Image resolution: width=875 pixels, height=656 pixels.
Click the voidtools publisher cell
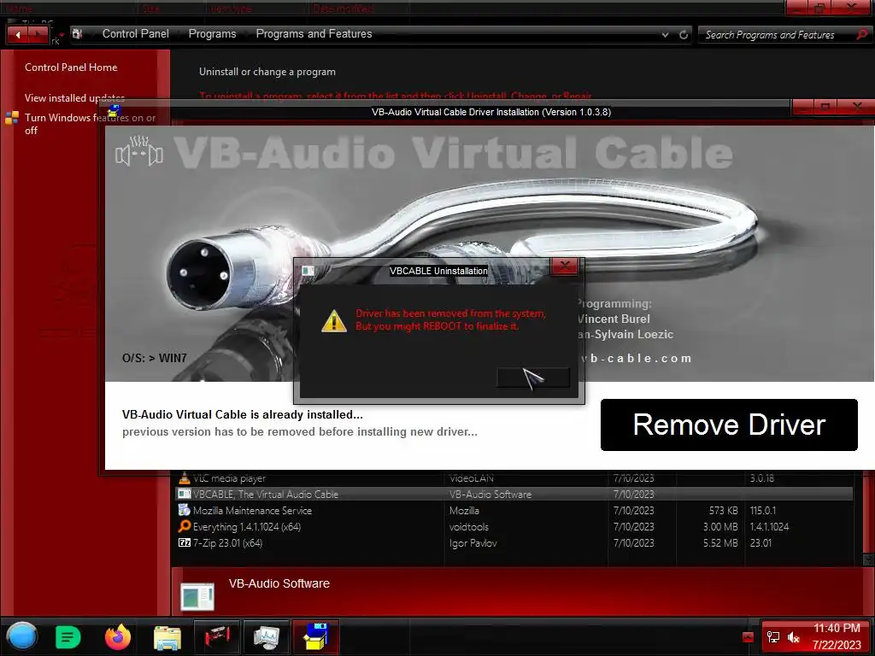pos(469,526)
